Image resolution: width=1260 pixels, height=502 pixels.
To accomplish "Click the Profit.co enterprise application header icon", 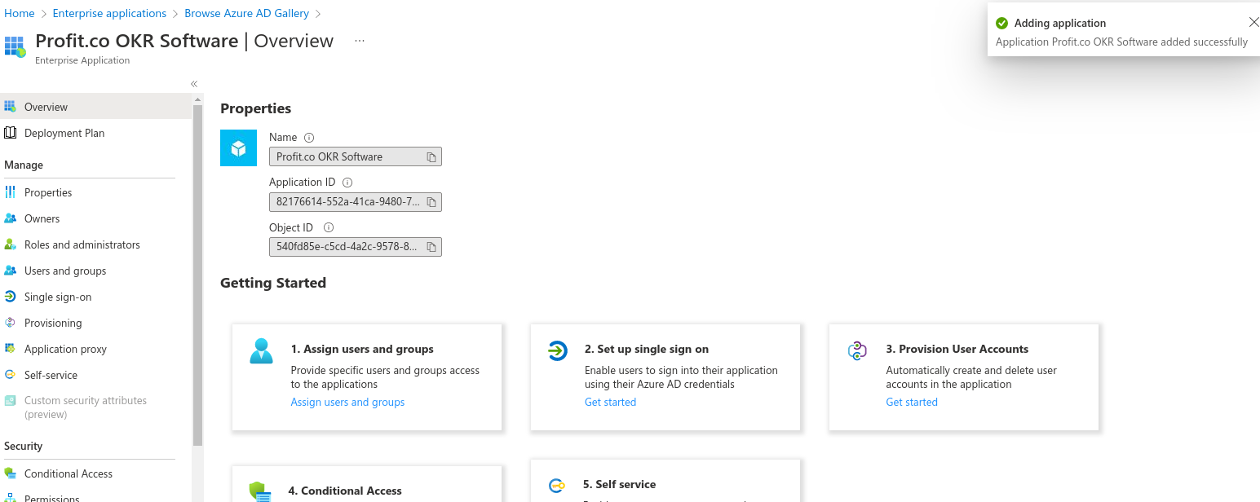I will [15, 46].
